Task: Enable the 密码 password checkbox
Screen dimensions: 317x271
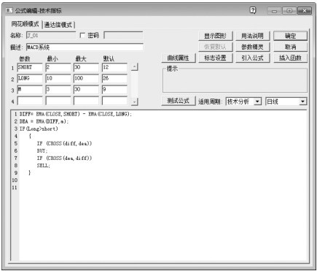Action: 82,36
